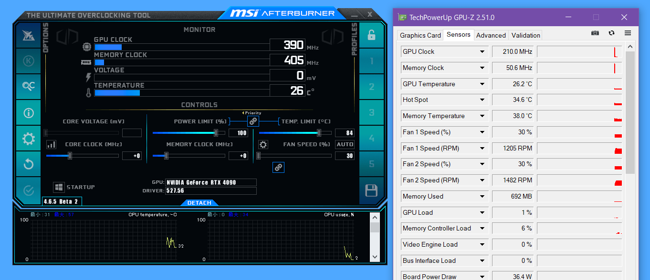The width and height of the screenshot is (650, 280).
Task: Click the Power Limit slider handle
Action: pos(216,133)
